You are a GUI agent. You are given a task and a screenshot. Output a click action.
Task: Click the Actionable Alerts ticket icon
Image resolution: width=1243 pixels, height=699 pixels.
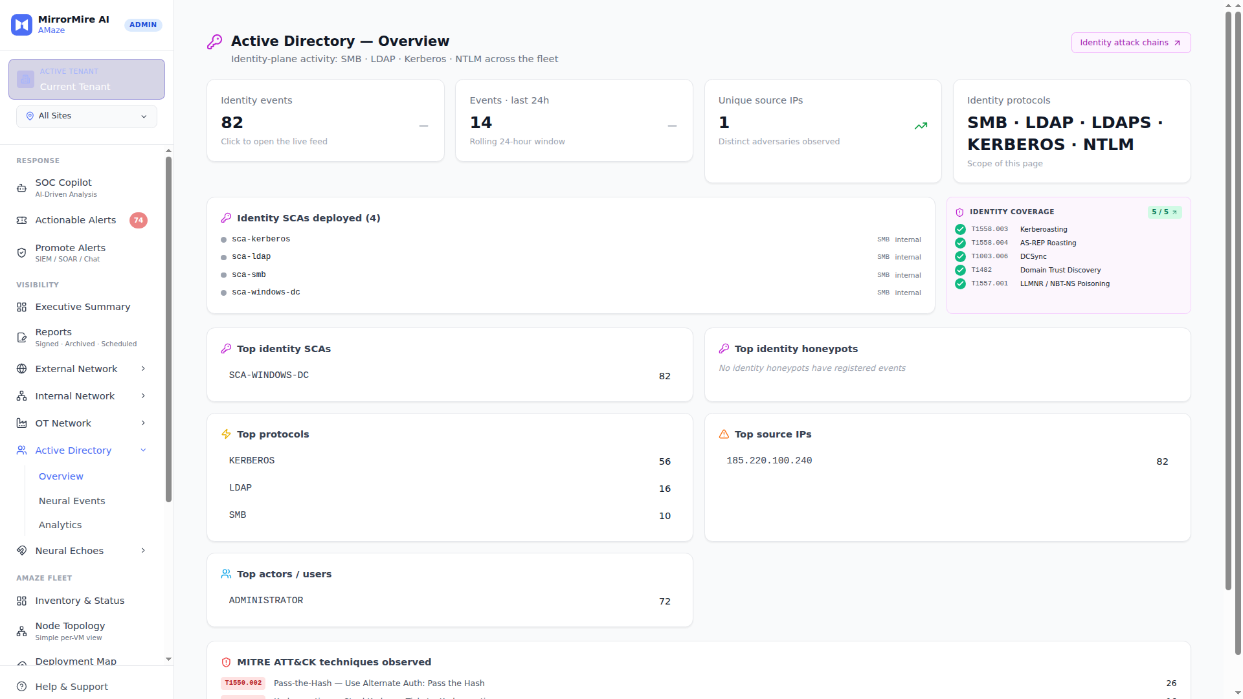click(21, 221)
